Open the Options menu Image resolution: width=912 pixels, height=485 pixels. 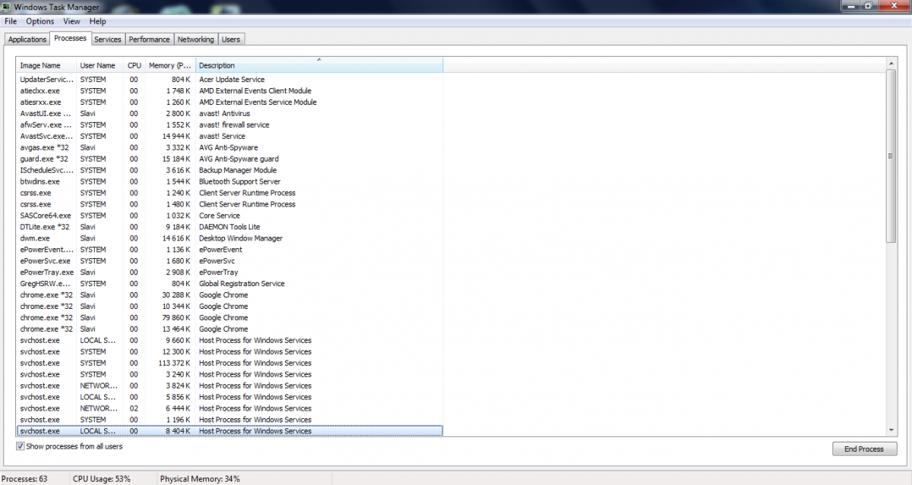pyautogui.click(x=40, y=21)
